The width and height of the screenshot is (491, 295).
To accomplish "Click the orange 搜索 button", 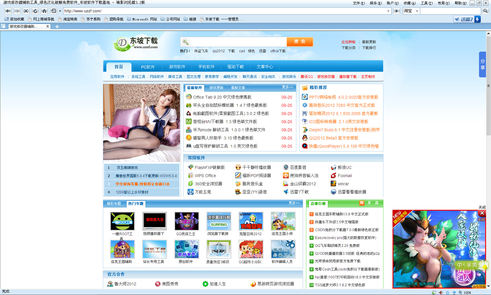I will point(300,41).
